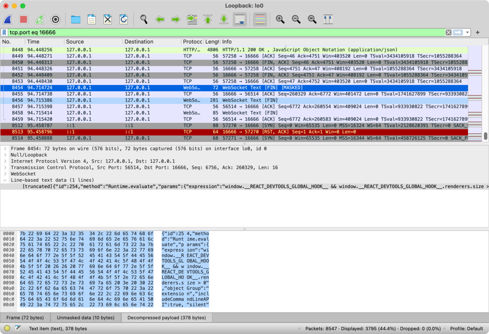Open capture file properties in status bar
The width and height of the screenshot is (489, 334).
click(18, 328)
